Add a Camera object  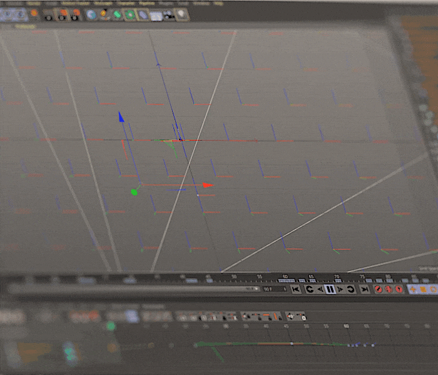point(168,15)
